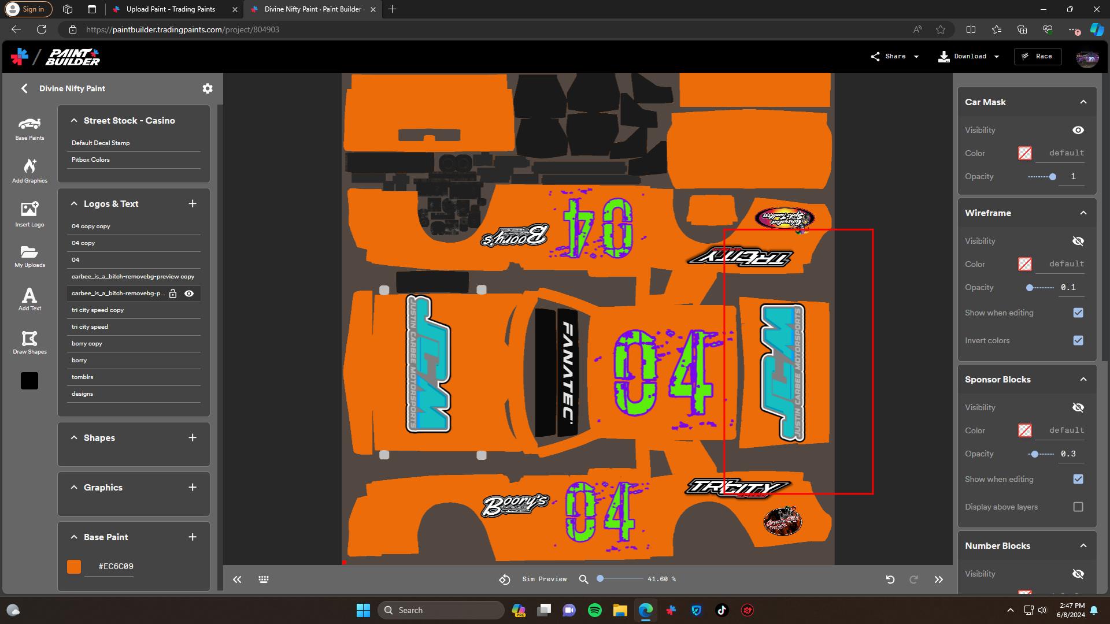Open the grid view icon at bottom toolbar
This screenshot has height=624, width=1110.
(263, 579)
